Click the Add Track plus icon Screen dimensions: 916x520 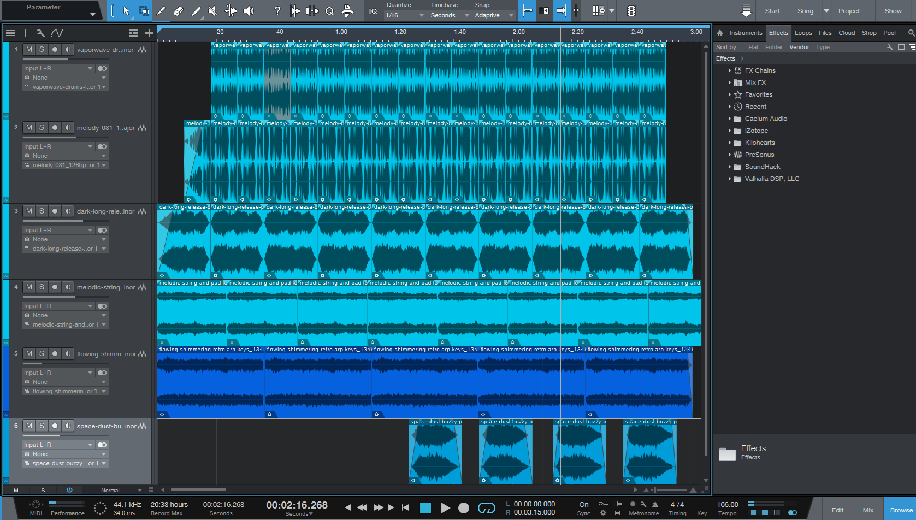(149, 33)
